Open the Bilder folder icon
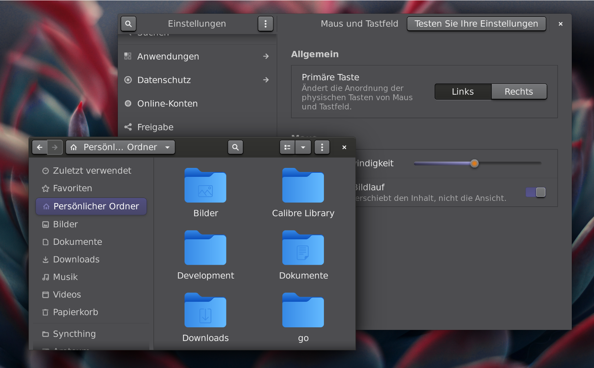 (205, 185)
